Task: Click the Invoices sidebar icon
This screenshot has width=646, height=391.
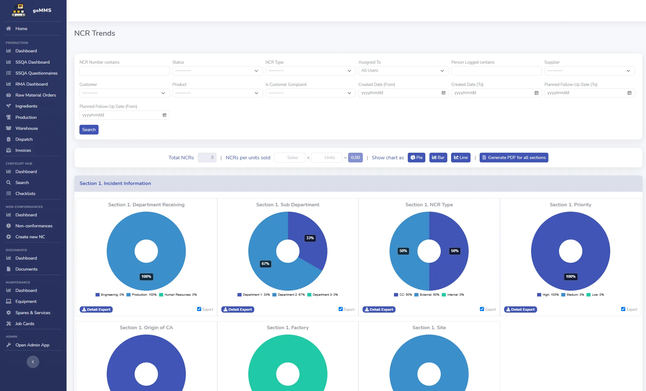Action: (x=8, y=150)
